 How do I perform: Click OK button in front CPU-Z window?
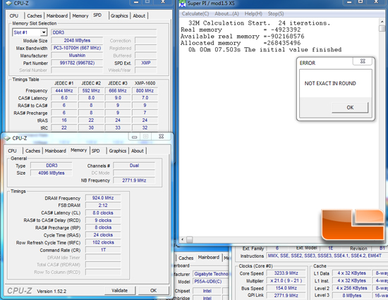[153, 290]
